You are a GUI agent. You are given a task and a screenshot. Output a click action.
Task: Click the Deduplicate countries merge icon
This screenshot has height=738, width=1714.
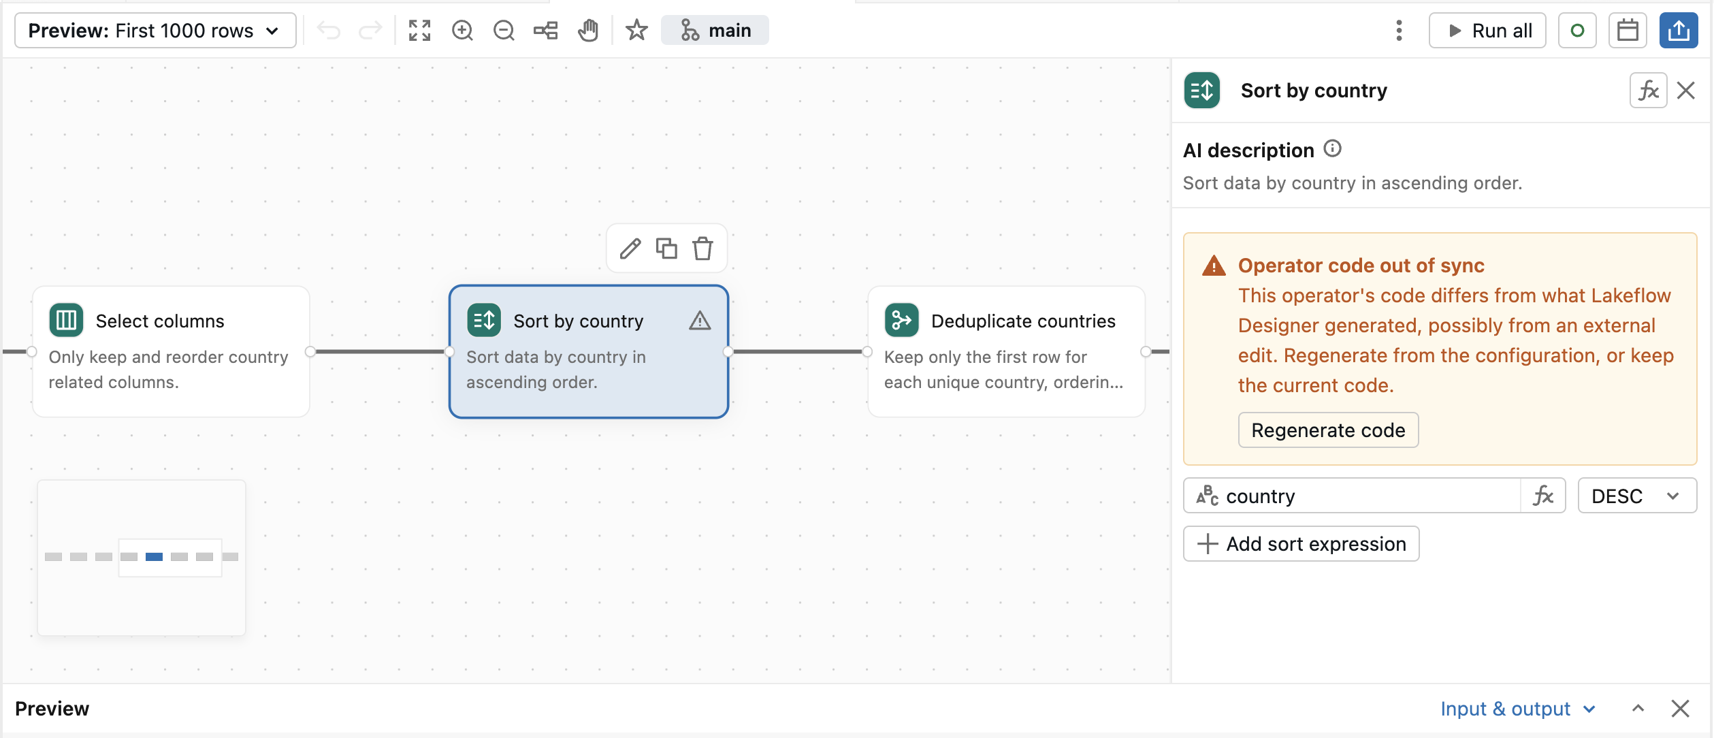(x=902, y=320)
